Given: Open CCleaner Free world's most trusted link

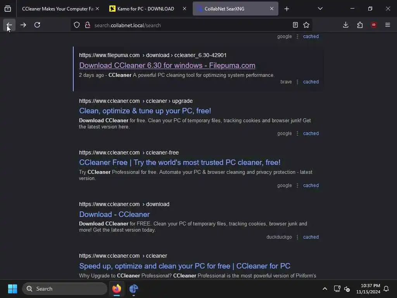Looking at the screenshot, I should click(180, 163).
